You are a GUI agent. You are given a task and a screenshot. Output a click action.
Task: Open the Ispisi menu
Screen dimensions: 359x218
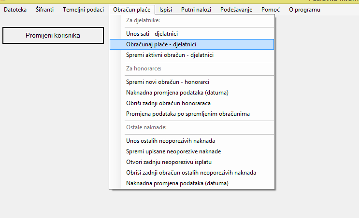166,9
